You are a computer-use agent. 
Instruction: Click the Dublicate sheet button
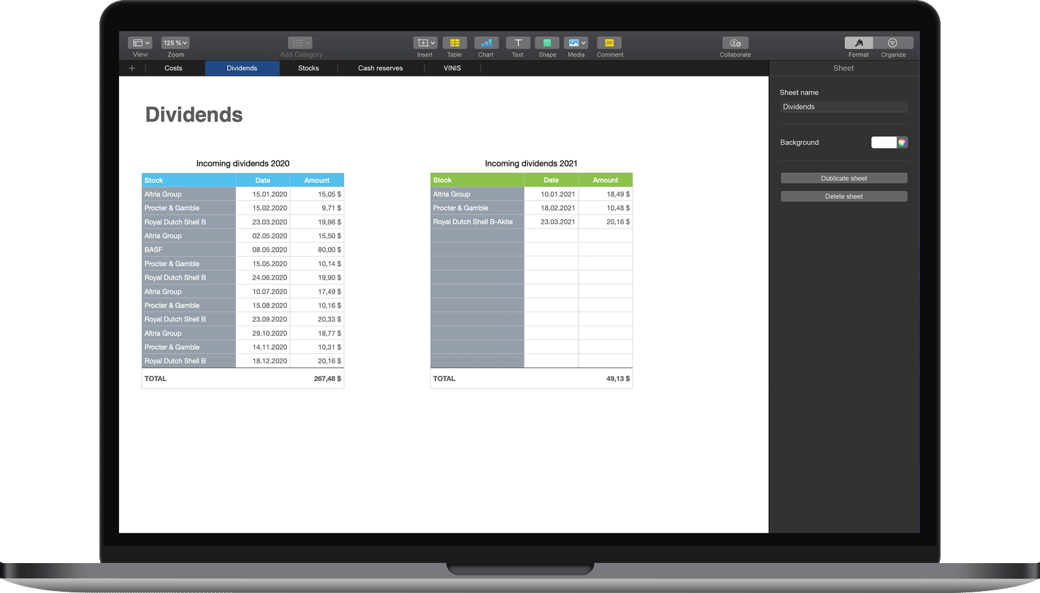pos(844,178)
